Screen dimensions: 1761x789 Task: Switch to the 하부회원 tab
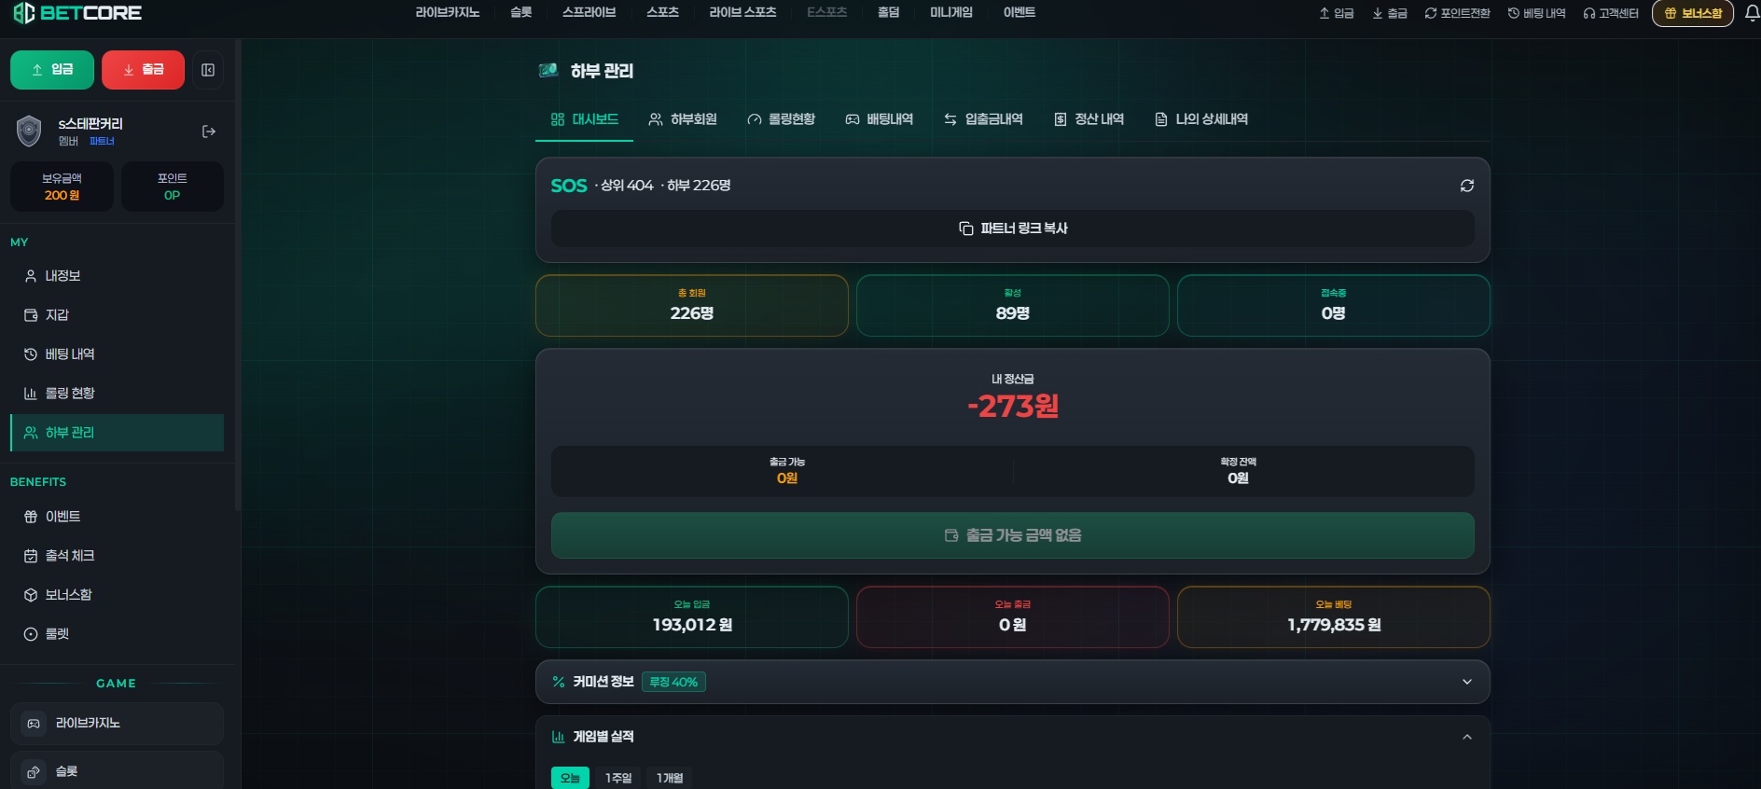click(683, 119)
